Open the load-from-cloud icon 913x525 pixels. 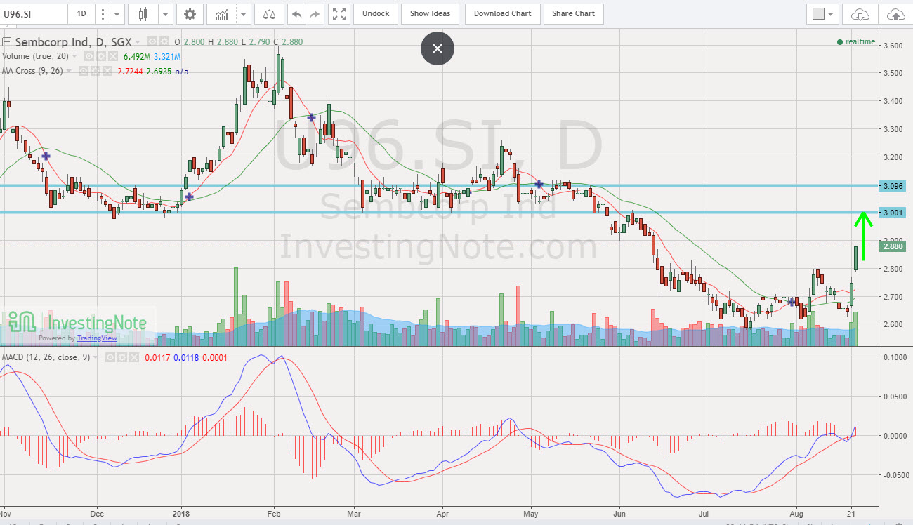[860, 14]
